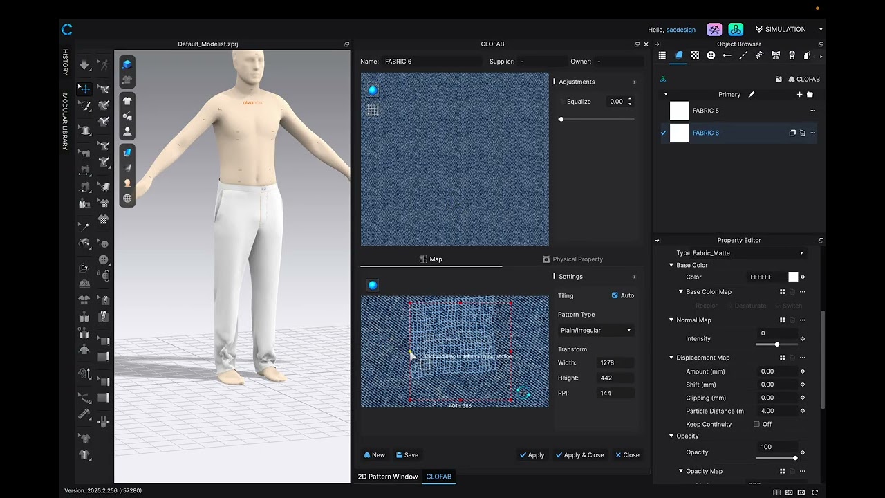Collapse the Base Color section
Image resolution: width=885 pixels, height=498 pixels.
click(x=671, y=265)
